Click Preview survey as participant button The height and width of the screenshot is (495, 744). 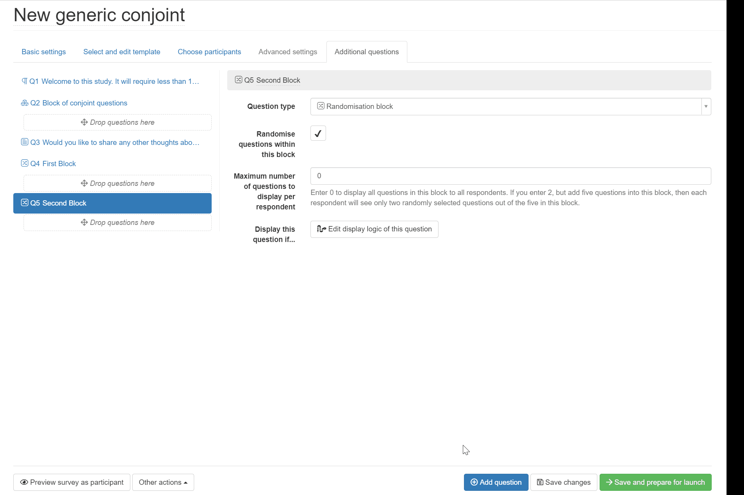tap(72, 482)
